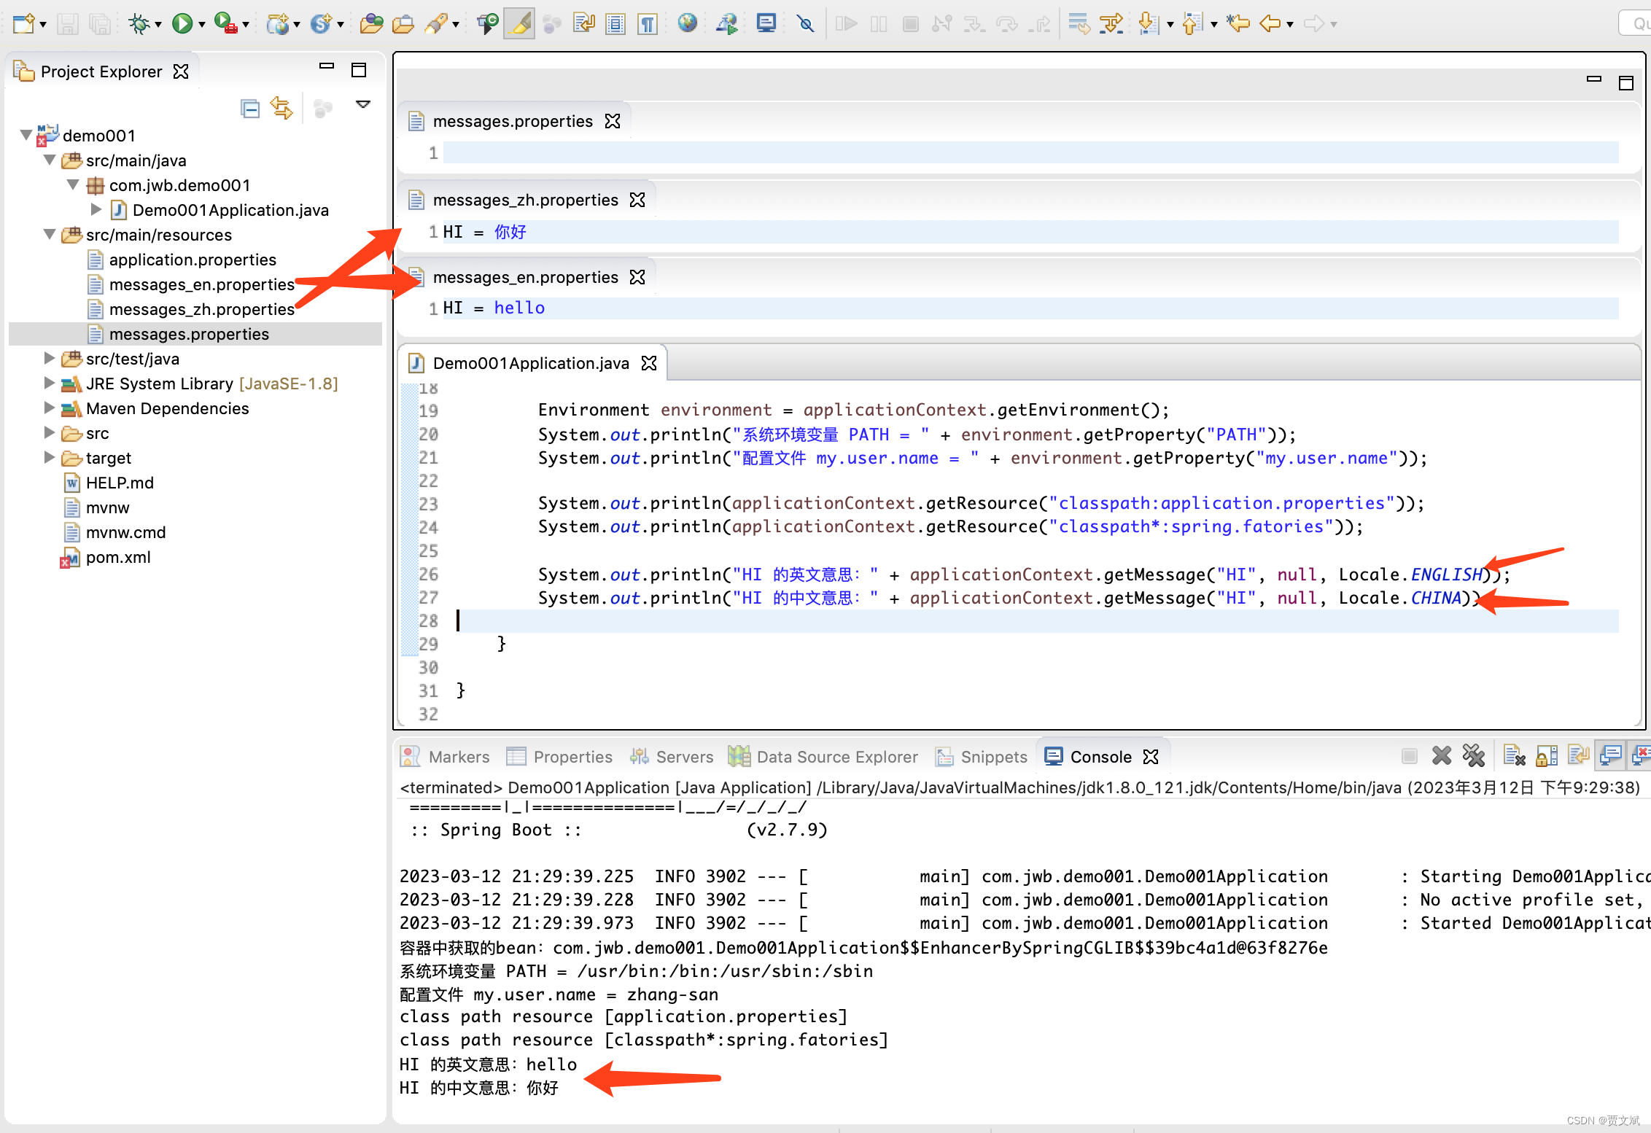Click the Step Filters toolbar icon
The width and height of the screenshot is (1651, 1133).
point(1111,24)
